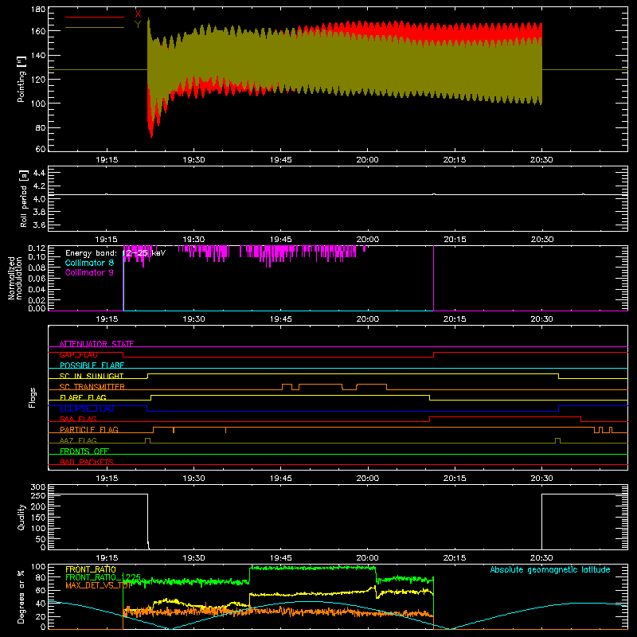Click the olive Y legend label
This screenshot has height=637, width=637.
pyautogui.click(x=138, y=25)
